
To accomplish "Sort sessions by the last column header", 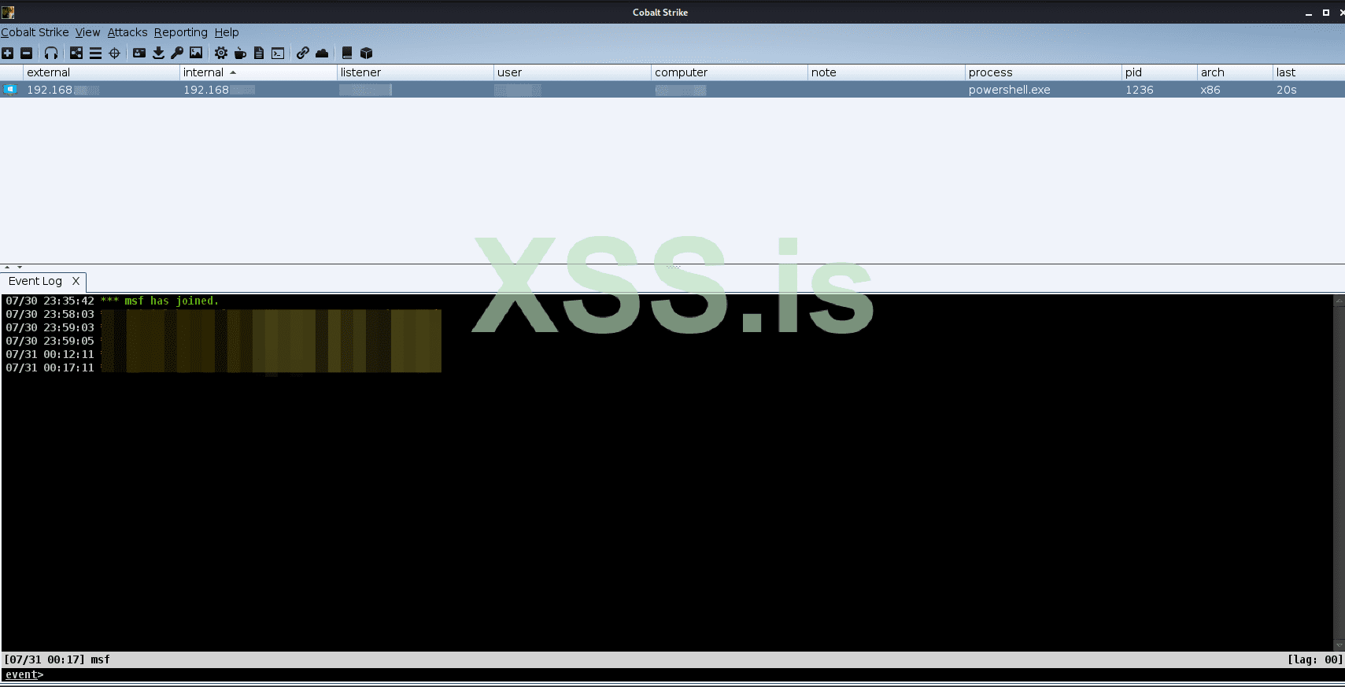I will tap(1309, 72).
